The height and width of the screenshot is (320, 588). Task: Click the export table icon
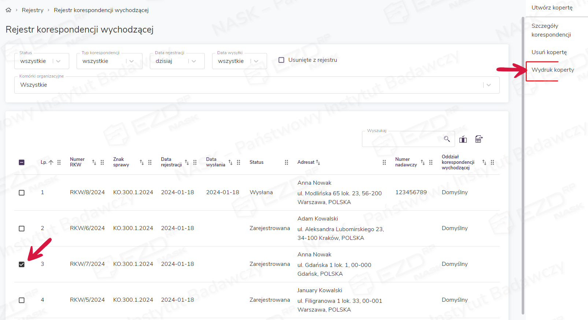479,139
